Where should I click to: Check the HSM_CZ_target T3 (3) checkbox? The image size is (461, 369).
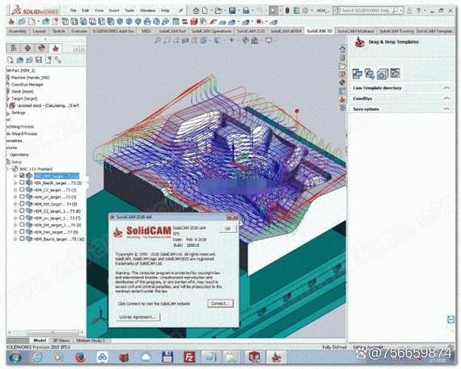[22, 189]
